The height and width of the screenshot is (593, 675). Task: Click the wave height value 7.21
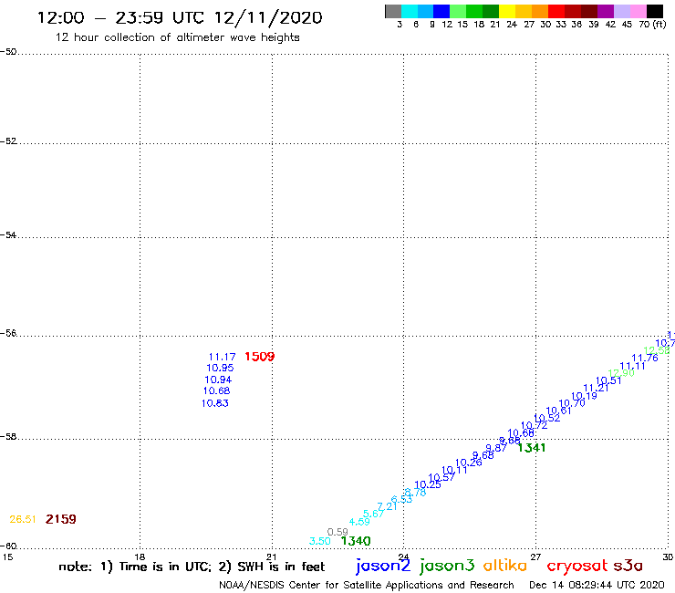[x=387, y=506]
